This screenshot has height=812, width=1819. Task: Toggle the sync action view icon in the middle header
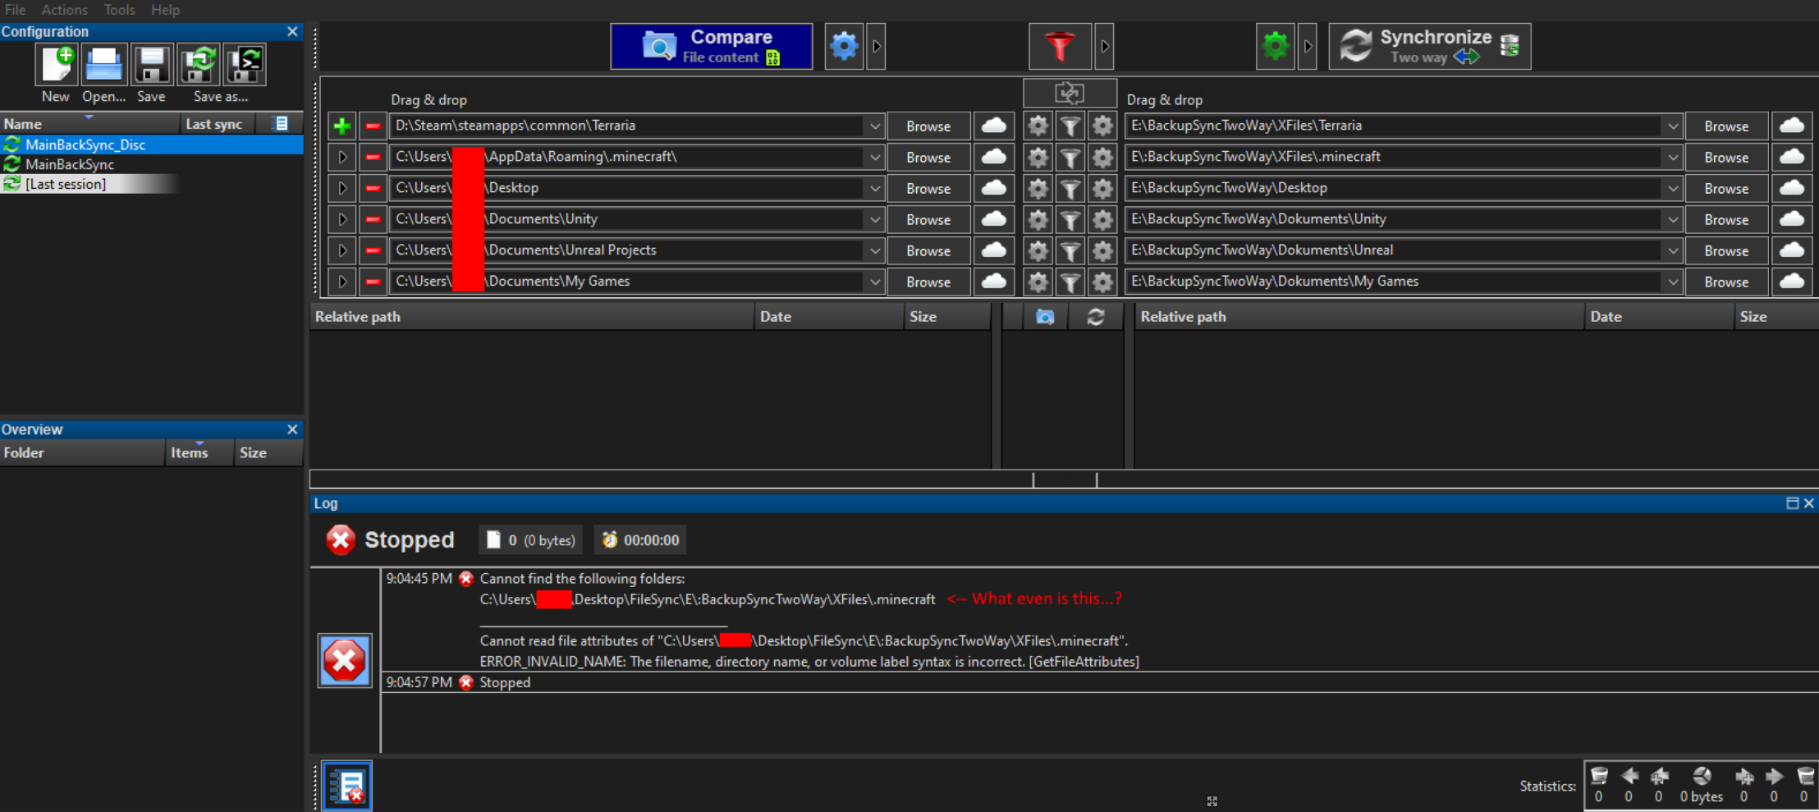click(1096, 317)
